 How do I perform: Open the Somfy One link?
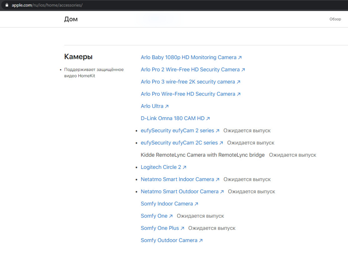pyautogui.click(x=157, y=216)
